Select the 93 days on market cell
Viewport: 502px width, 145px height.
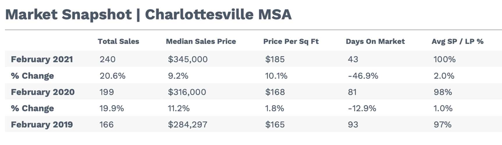tap(353, 124)
